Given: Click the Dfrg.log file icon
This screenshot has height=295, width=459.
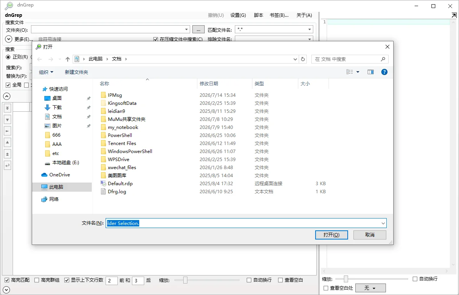Looking at the screenshot, I should pyautogui.click(x=103, y=191).
